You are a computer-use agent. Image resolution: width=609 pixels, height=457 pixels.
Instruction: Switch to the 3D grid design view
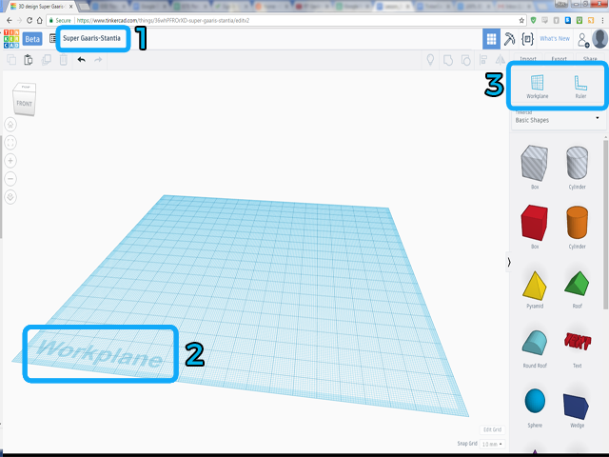491,39
